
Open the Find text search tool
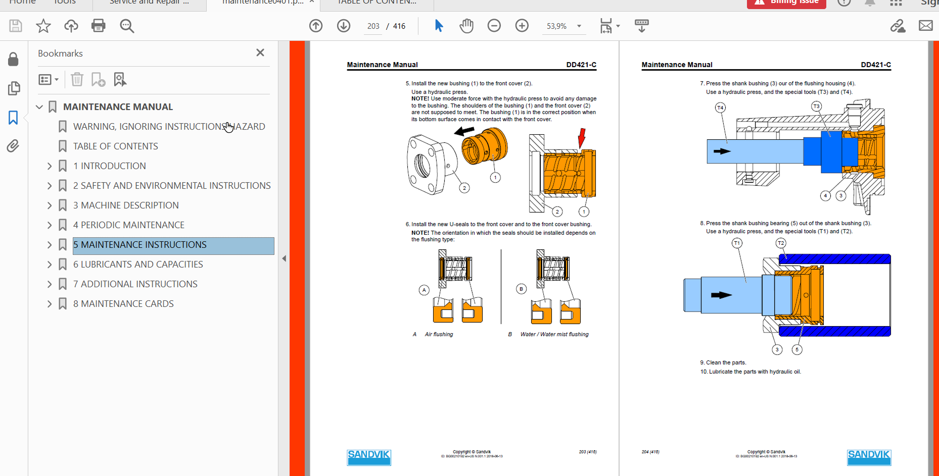(x=127, y=26)
